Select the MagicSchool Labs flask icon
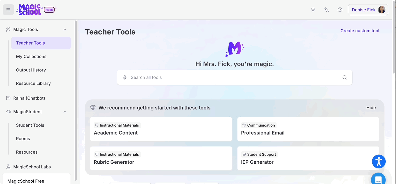 (x=8, y=167)
